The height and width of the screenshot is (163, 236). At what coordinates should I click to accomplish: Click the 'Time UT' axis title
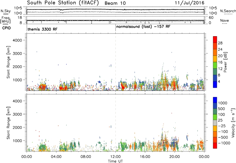point(115,161)
